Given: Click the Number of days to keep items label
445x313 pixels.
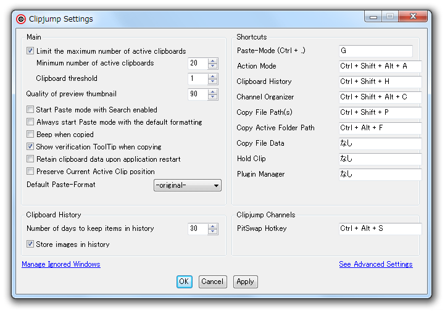Looking at the screenshot, I should (x=90, y=228).
